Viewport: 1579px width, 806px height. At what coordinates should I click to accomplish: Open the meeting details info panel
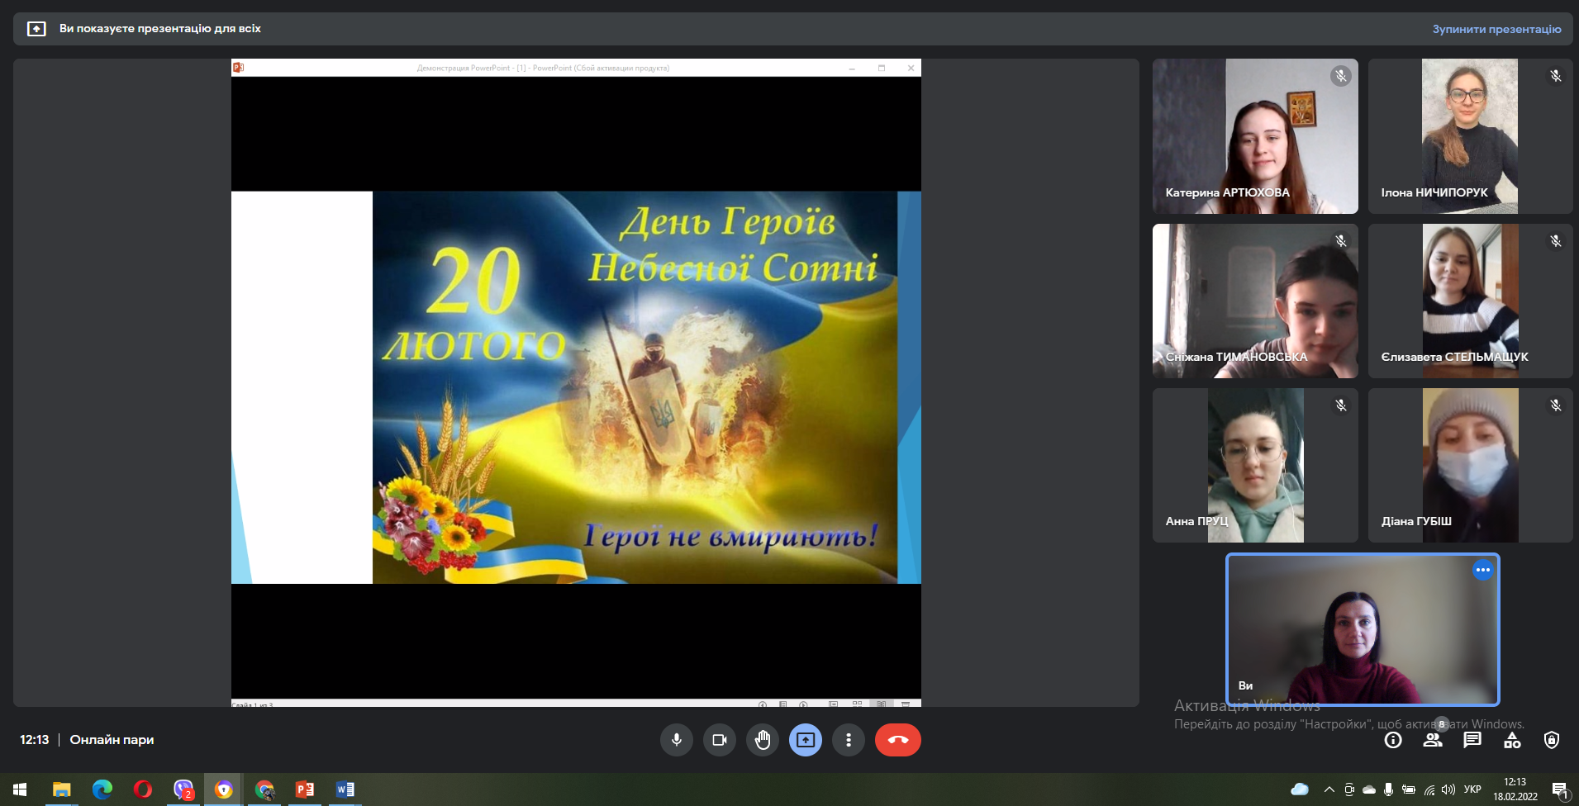pos(1393,740)
